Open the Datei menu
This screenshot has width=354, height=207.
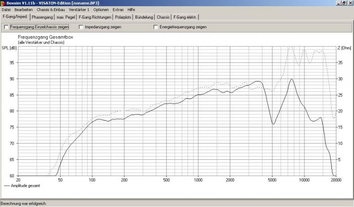6,9
